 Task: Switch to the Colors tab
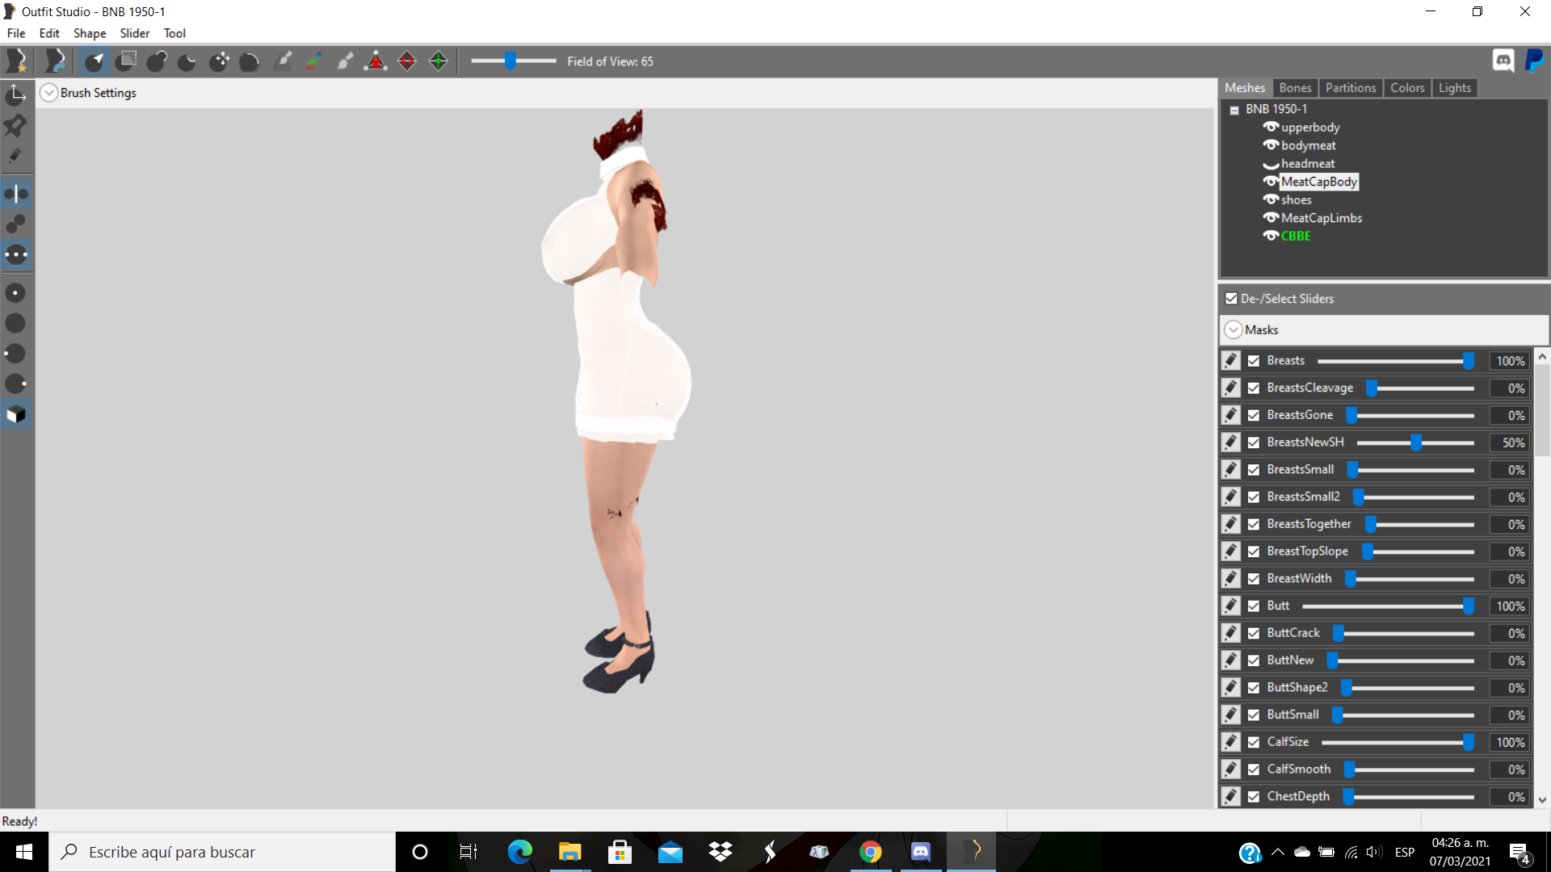click(1407, 88)
